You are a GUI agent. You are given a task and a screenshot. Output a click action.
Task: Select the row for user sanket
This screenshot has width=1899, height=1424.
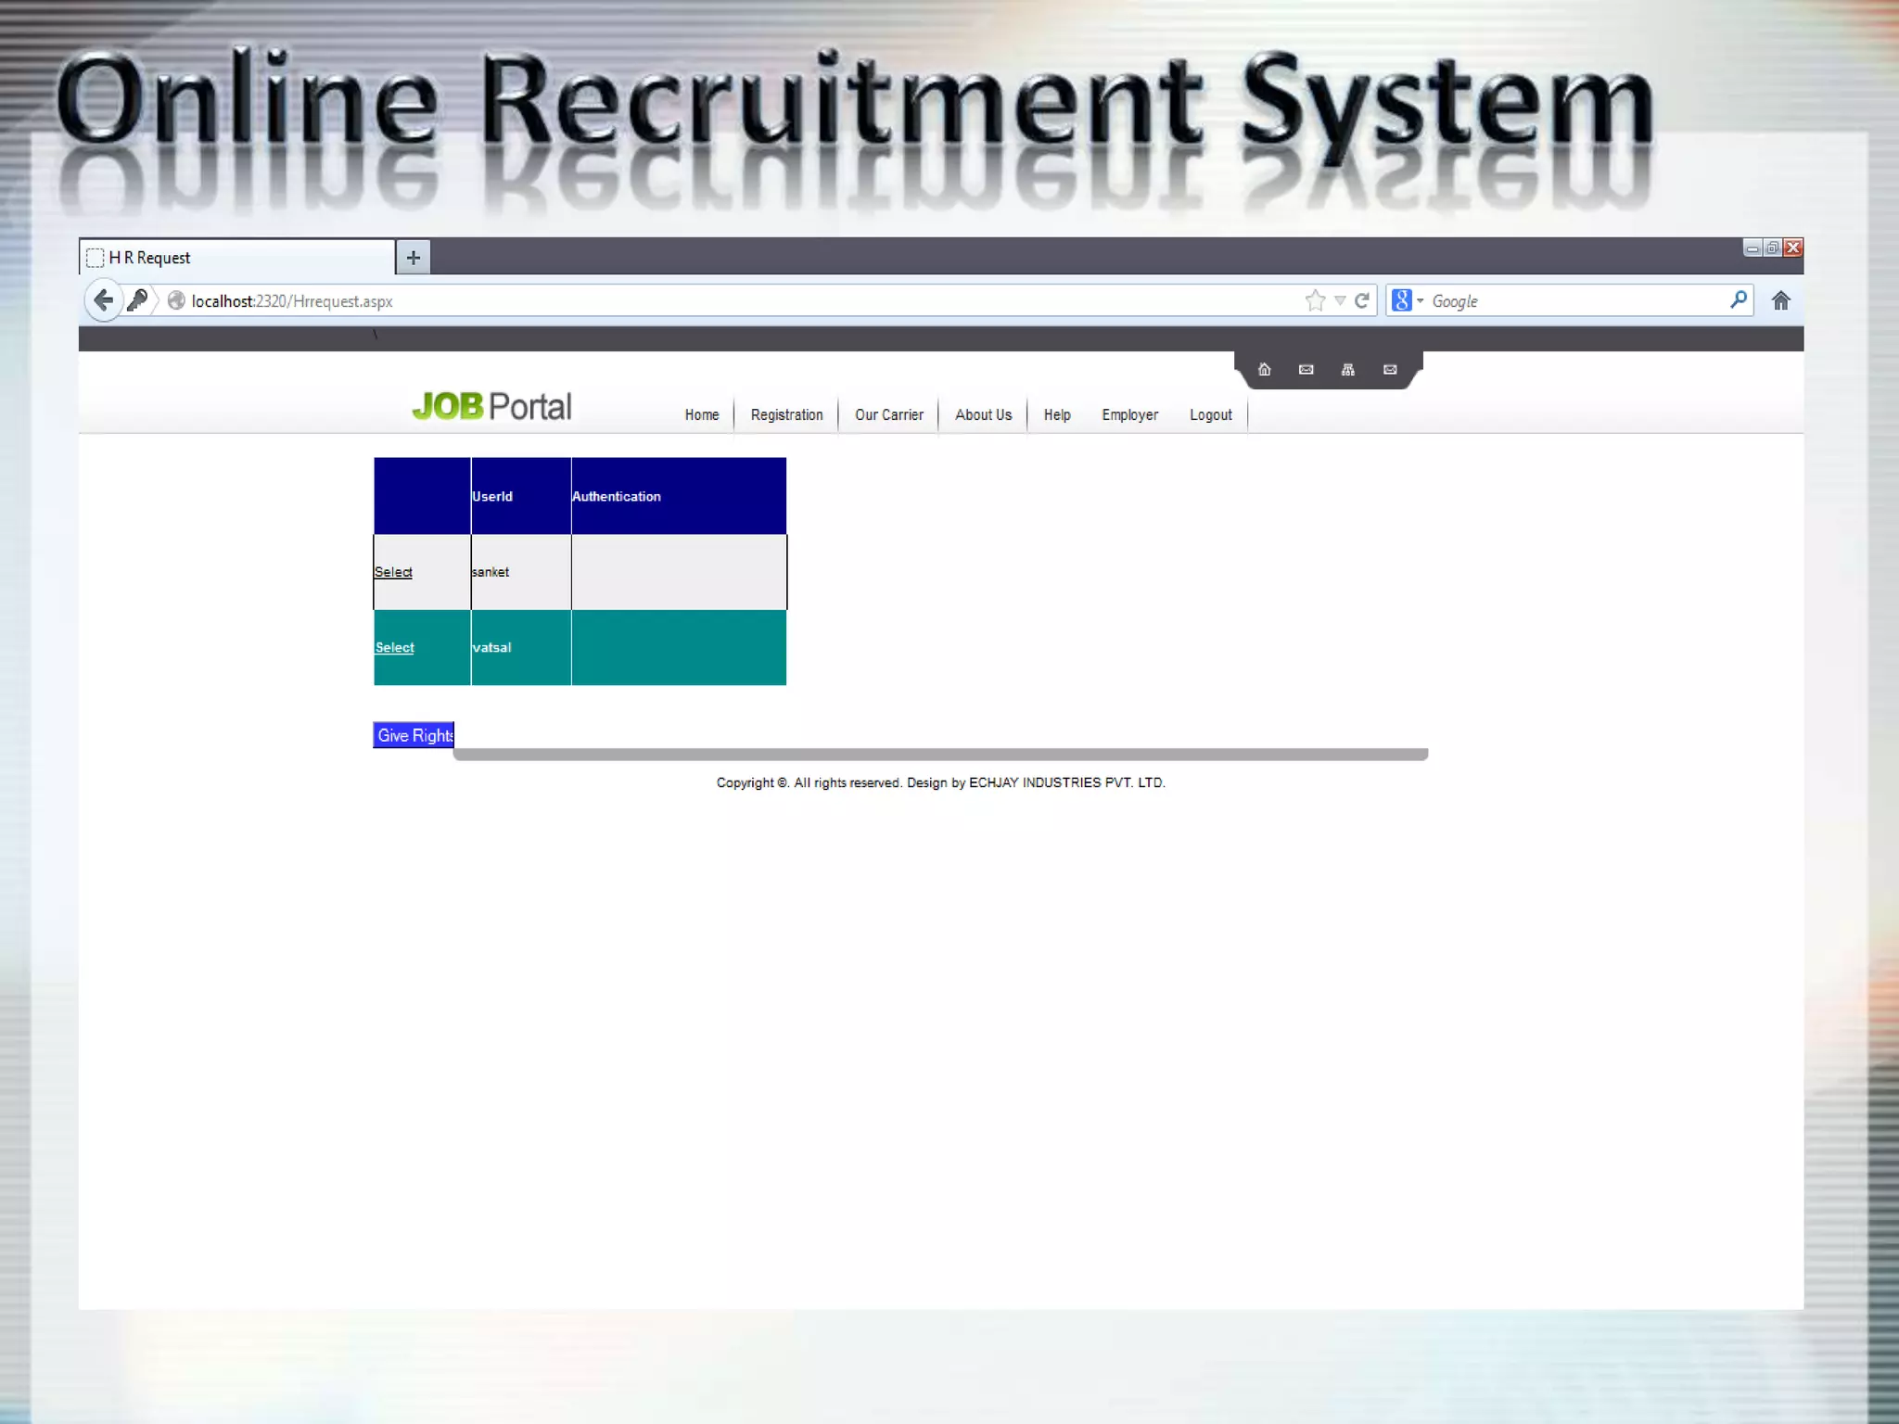[x=393, y=572]
